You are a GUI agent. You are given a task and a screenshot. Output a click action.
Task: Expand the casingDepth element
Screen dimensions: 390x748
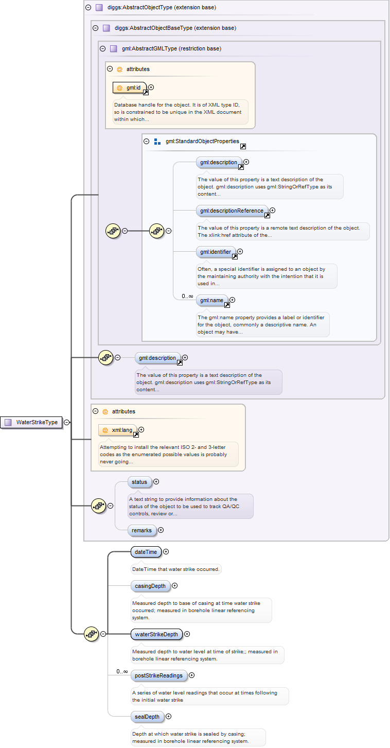pos(174,585)
